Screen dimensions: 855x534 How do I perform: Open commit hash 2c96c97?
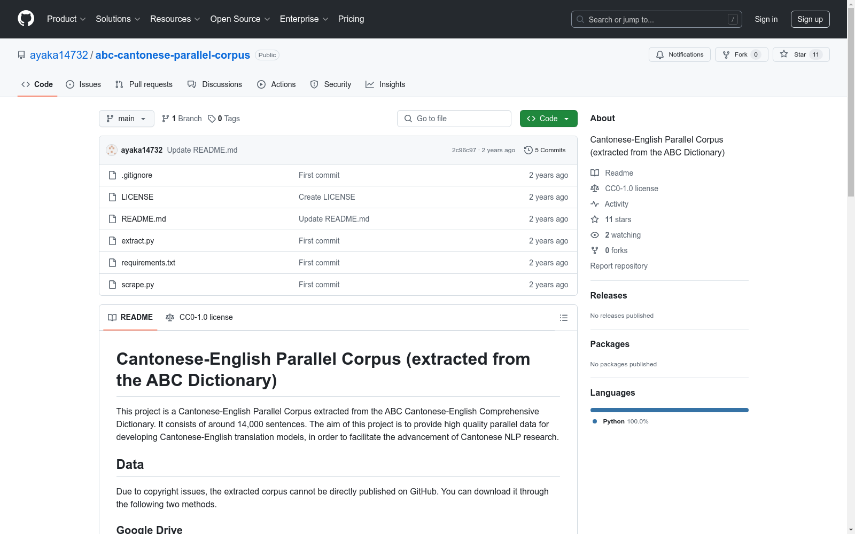(464, 150)
